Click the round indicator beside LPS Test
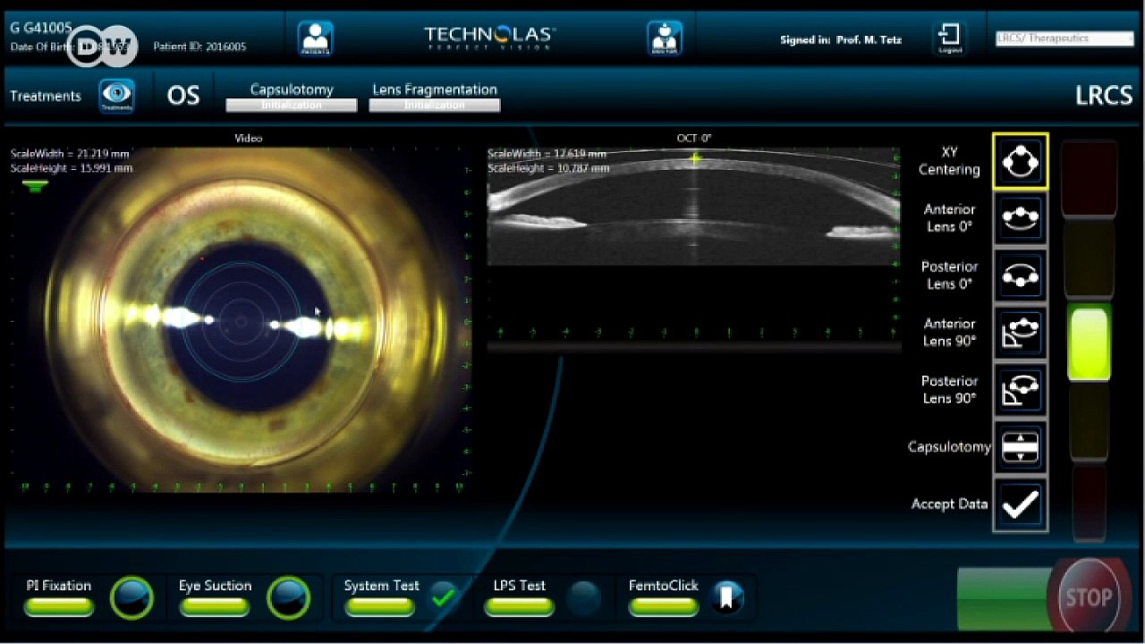This screenshot has height=644, width=1145. tap(584, 597)
